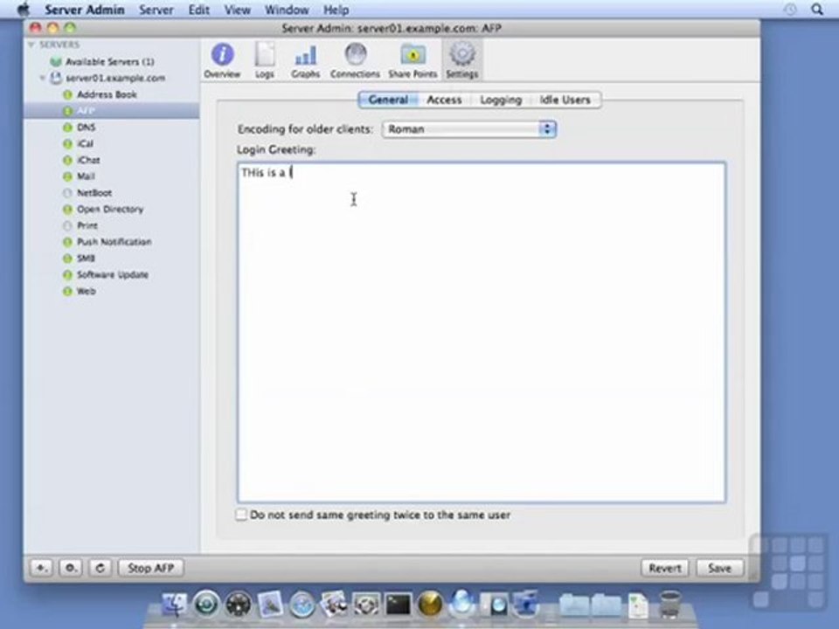Open Finder from the Dock
This screenshot has width=839, height=629.
point(173,605)
